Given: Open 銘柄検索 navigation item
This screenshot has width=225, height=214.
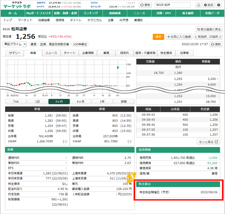Looking at the screenshot, I should pos(115,13).
